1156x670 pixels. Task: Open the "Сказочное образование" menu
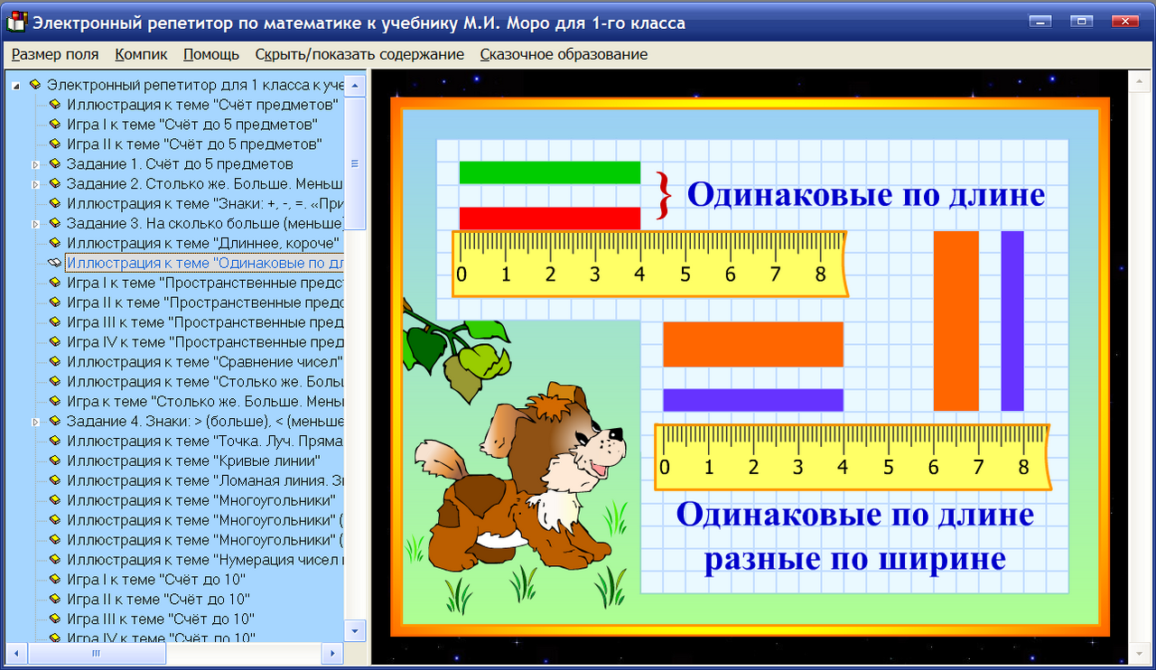pyautogui.click(x=564, y=54)
